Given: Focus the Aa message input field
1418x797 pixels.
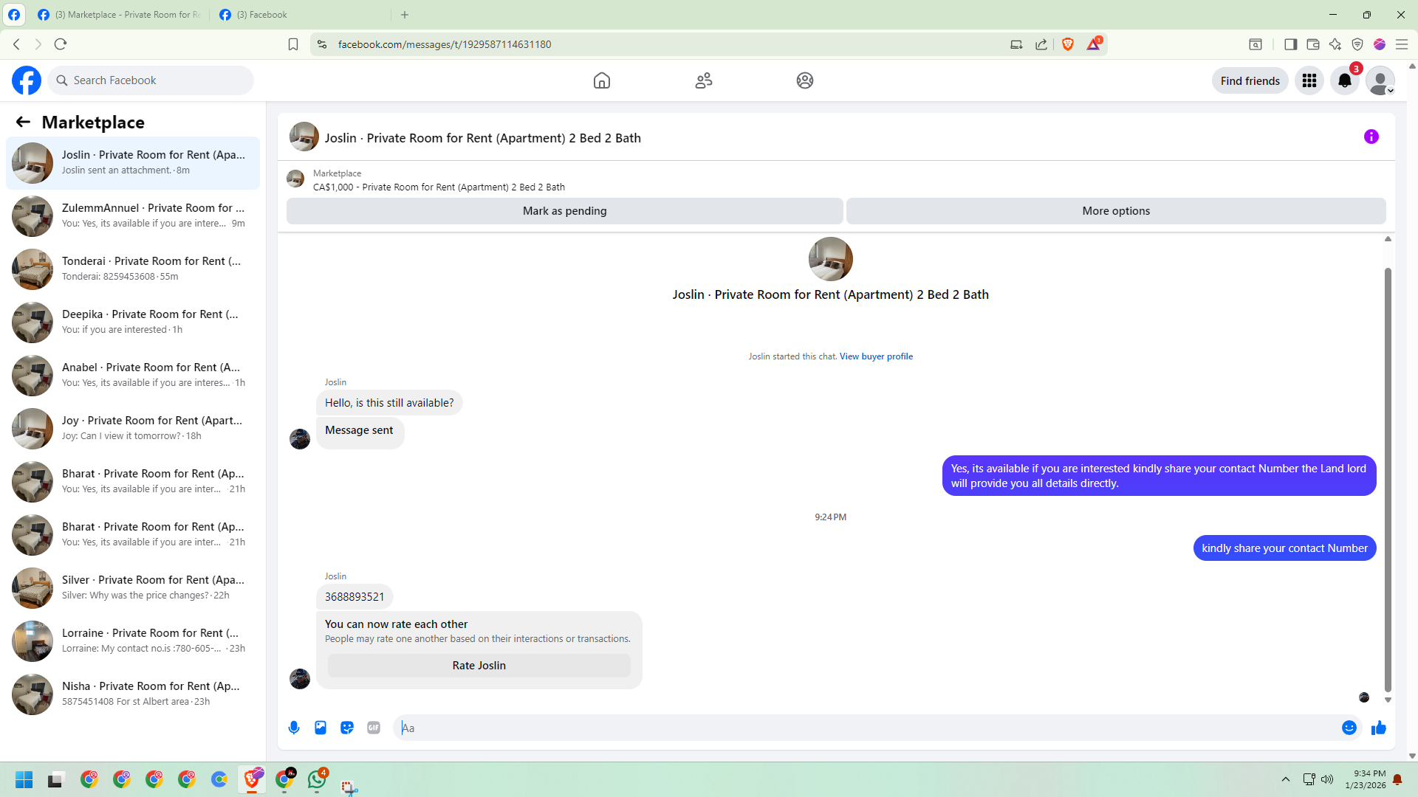Looking at the screenshot, I should (x=864, y=728).
